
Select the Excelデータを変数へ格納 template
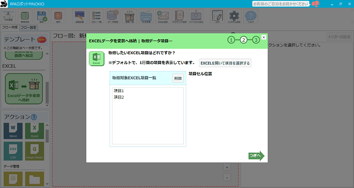24,89
